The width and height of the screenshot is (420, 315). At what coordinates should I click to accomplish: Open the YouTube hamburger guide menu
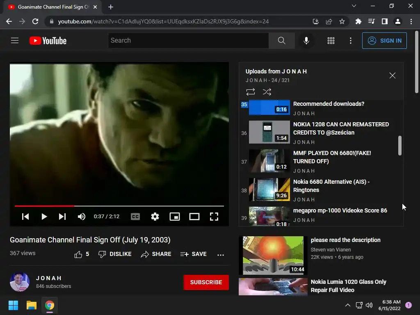pos(15,41)
